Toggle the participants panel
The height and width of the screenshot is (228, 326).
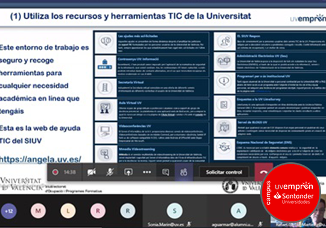pos(184,172)
